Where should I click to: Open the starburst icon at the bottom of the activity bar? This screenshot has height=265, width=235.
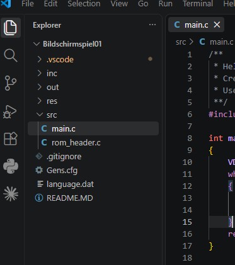[x=11, y=194]
